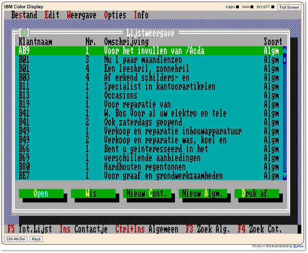
Task: Select row Verkoop en reparatie was, koel en
Action: point(149,140)
